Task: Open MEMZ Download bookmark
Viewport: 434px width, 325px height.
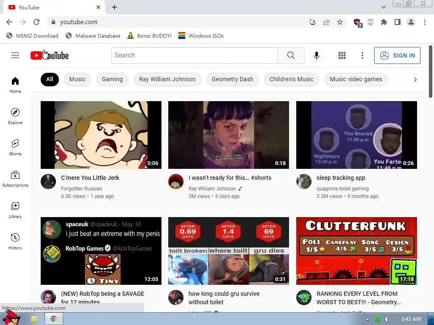Action: point(32,36)
